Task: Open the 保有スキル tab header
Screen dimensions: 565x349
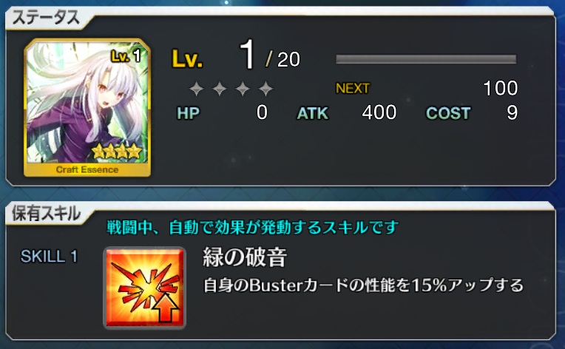Action: coord(46,213)
